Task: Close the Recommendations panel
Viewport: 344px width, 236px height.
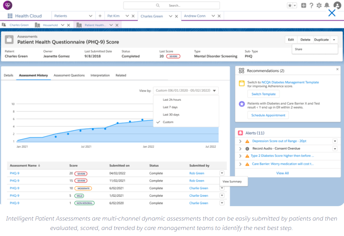Action: tap(337, 69)
